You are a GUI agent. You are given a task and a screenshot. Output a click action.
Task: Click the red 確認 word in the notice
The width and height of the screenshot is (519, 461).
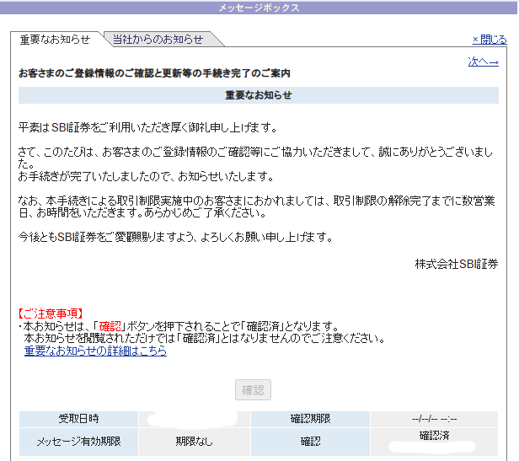point(109,326)
